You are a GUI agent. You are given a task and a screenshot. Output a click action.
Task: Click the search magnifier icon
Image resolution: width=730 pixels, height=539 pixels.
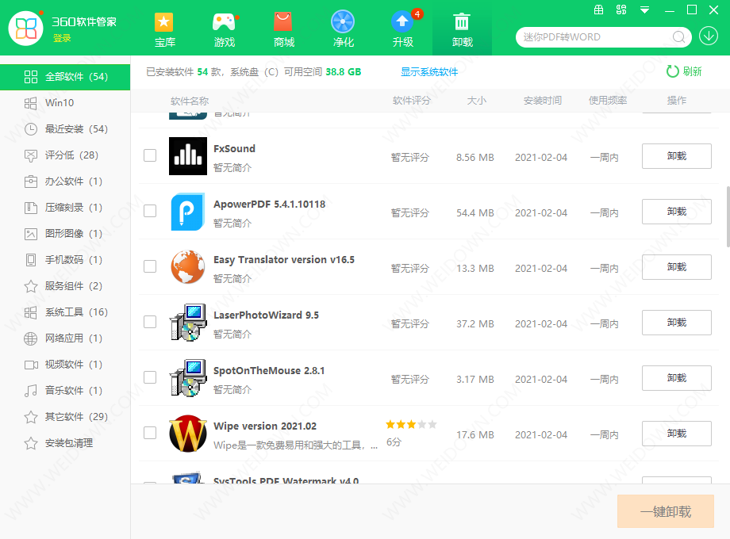678,37
